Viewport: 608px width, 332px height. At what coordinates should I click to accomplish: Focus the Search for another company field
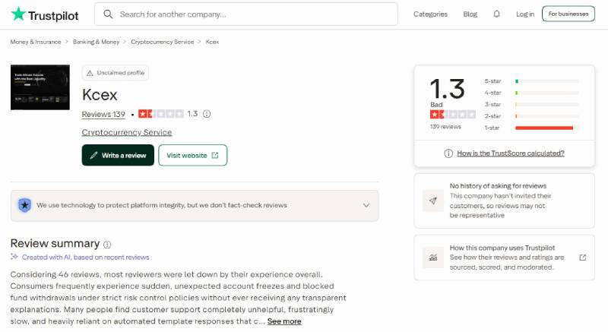click(x=246, y=14)
